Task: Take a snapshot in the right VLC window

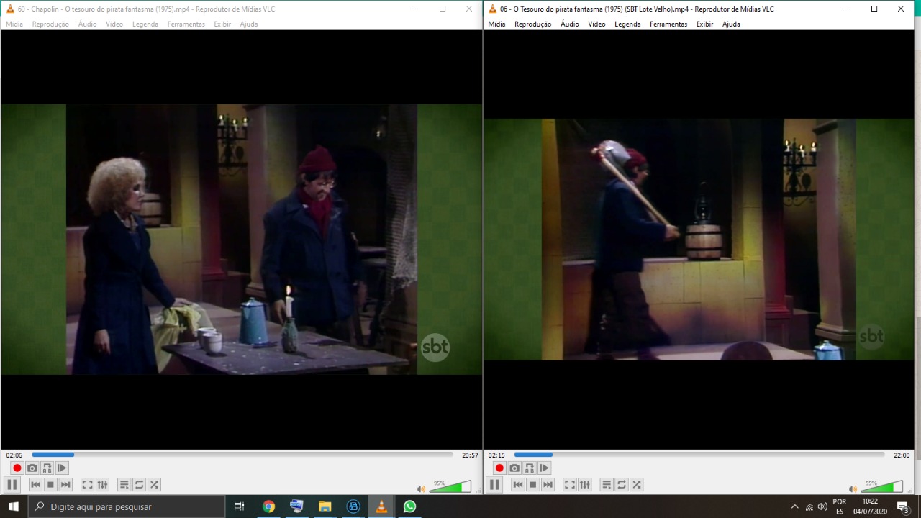Action: (514, 468)
